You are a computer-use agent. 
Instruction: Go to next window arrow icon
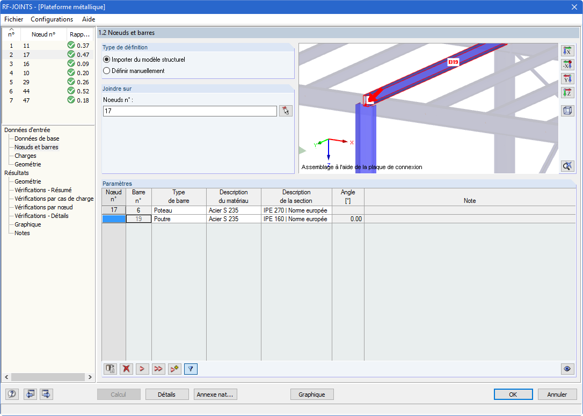pos(46,394)
